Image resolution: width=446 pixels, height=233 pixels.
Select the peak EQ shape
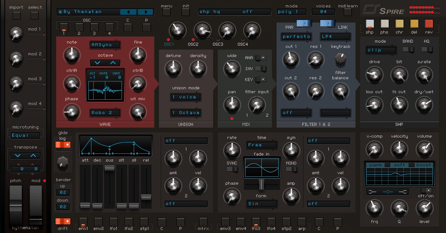387,192
